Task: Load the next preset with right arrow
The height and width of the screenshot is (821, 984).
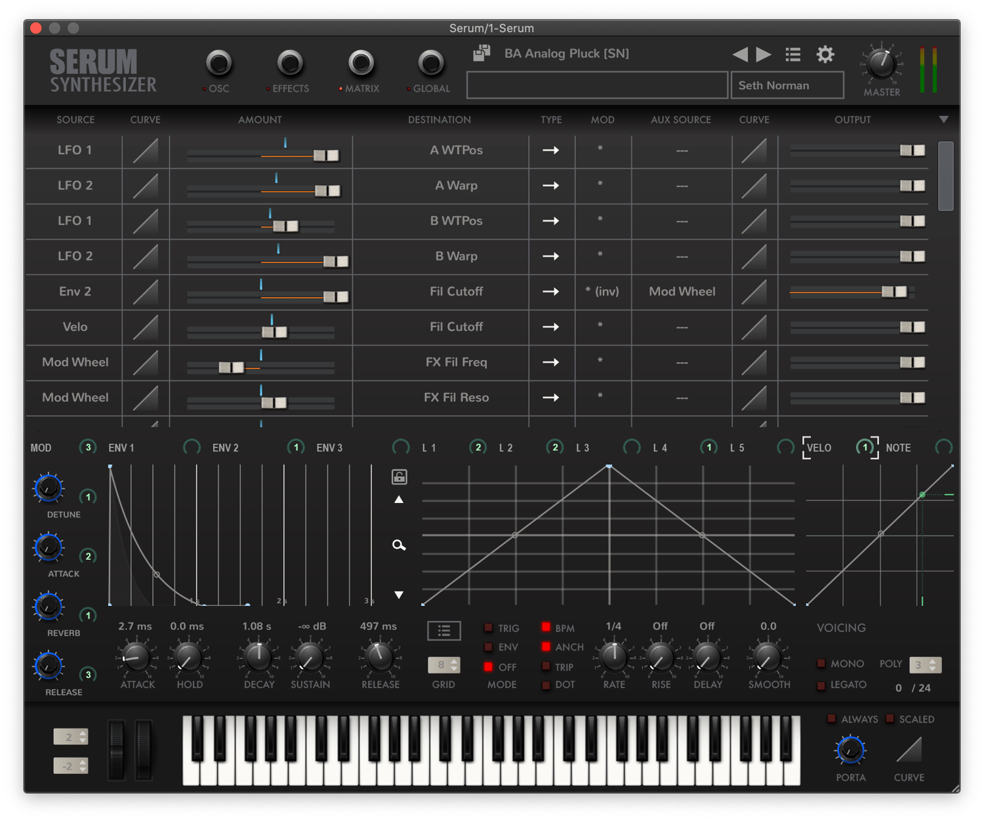Action: click(x=764, y=54)
